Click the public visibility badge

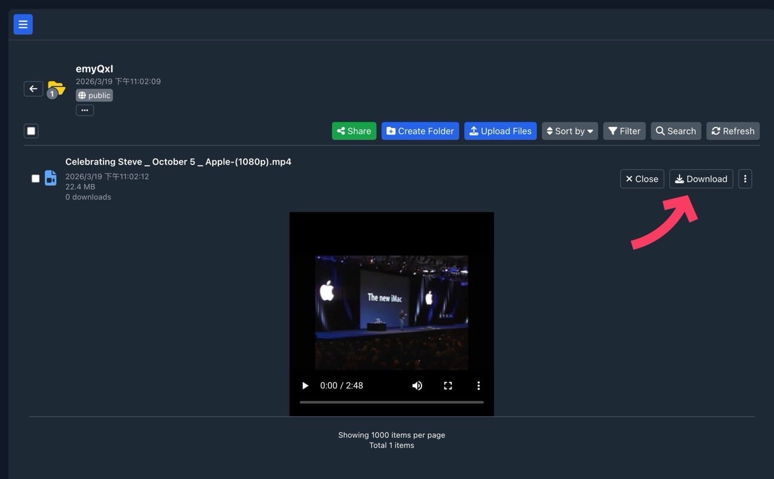pyautogui.click(x=94, y=96)
